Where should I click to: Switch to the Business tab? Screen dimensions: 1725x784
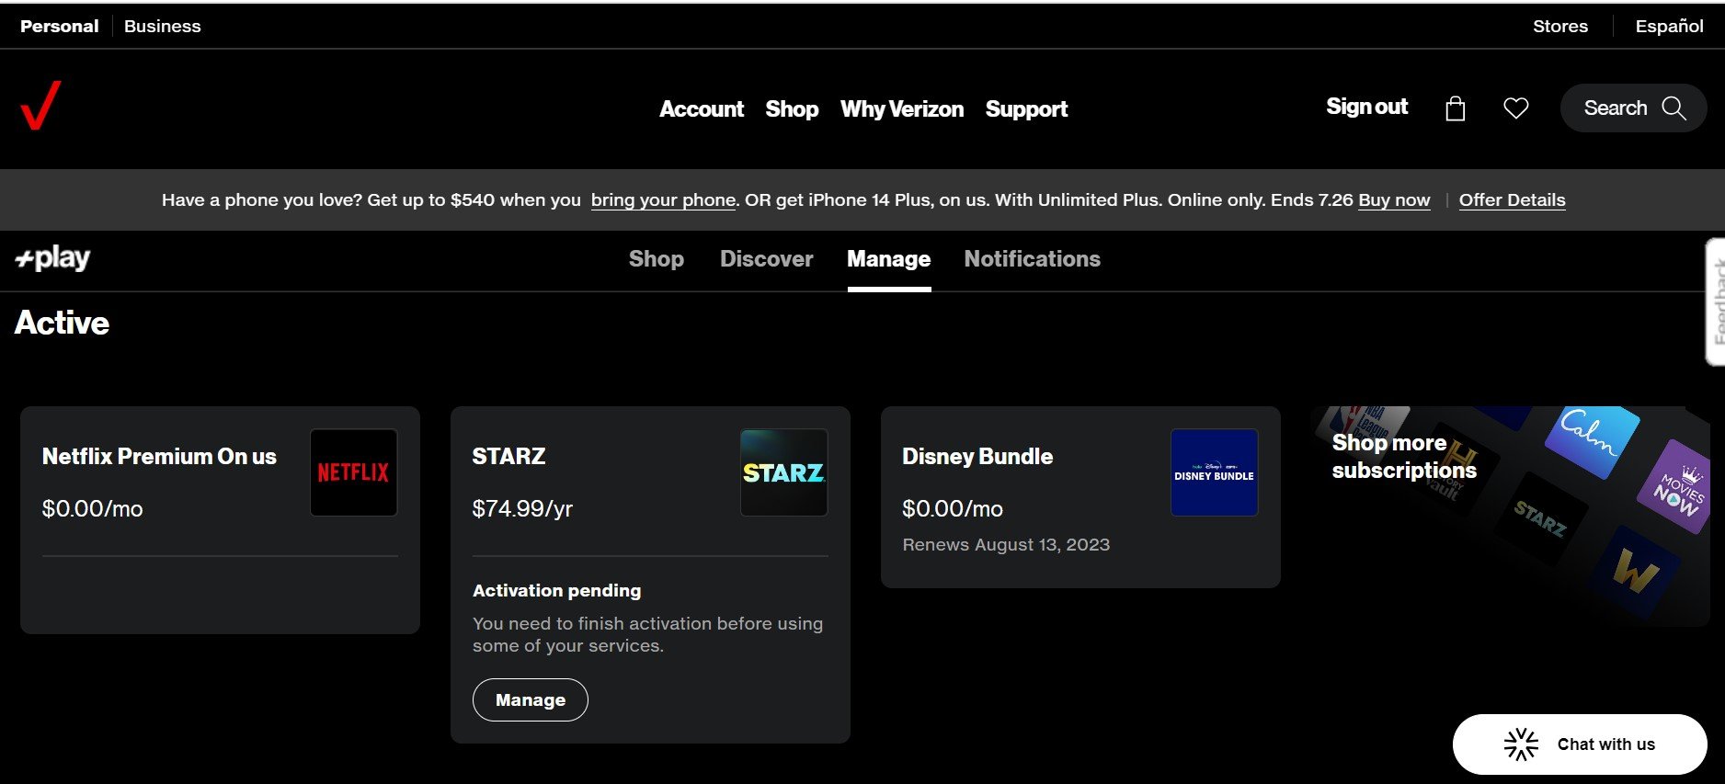pyautogui.click(x=163, y=27)
